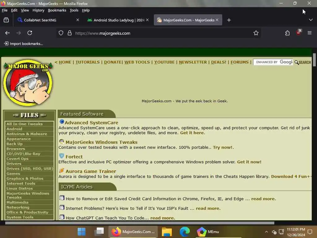317x238 pixels.
Task: Show hidden system tray icons
Action: [267, 232]
